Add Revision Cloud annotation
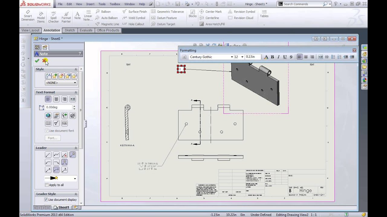The height and width of the screenshot is (217, 387). click(241, 18)
